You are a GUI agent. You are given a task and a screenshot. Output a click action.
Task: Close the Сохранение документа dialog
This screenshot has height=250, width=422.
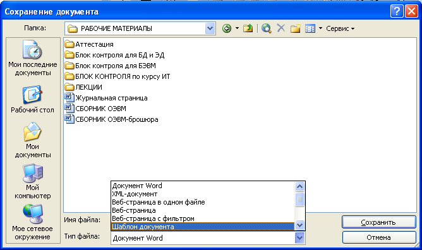tap(411, 11)
